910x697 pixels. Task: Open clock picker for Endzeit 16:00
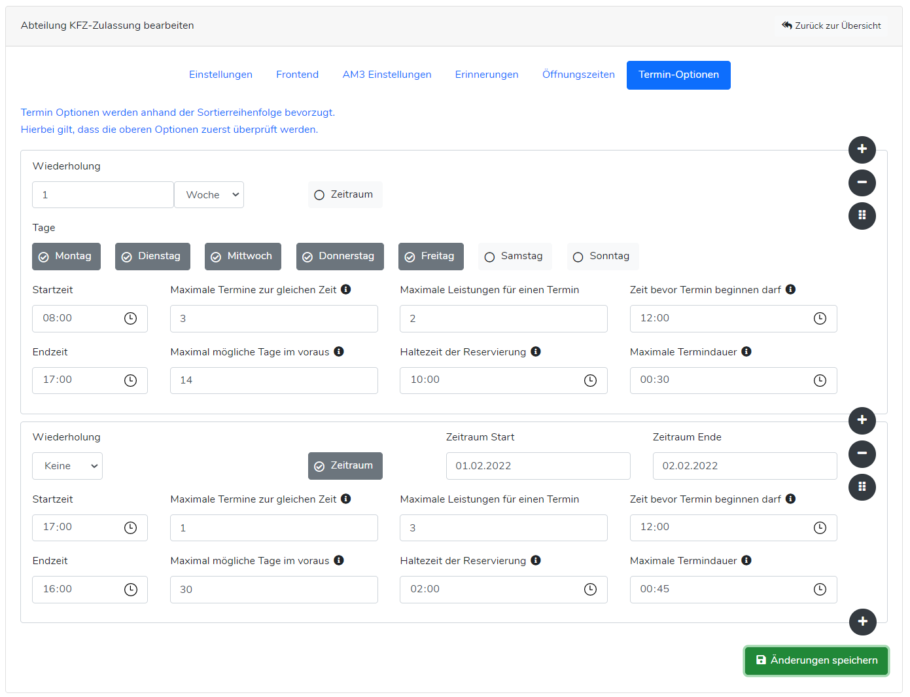(x=131, y=590)
